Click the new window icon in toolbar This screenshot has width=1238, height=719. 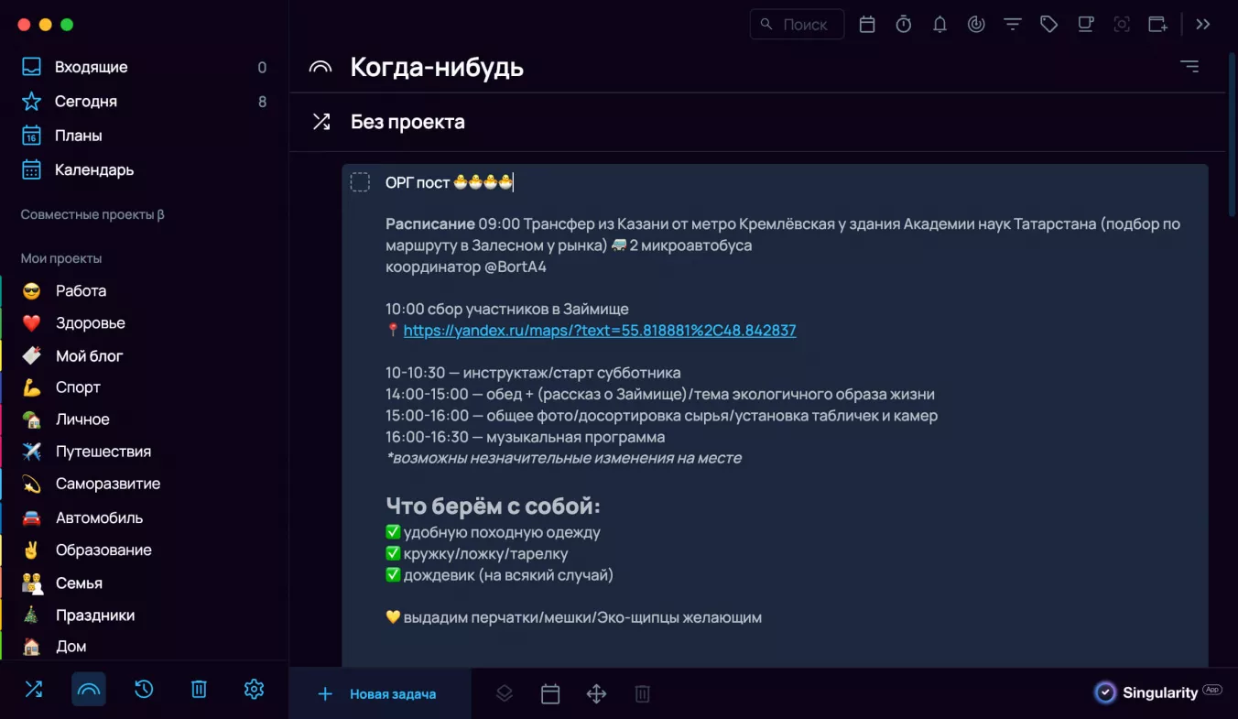pos(1158,25)
